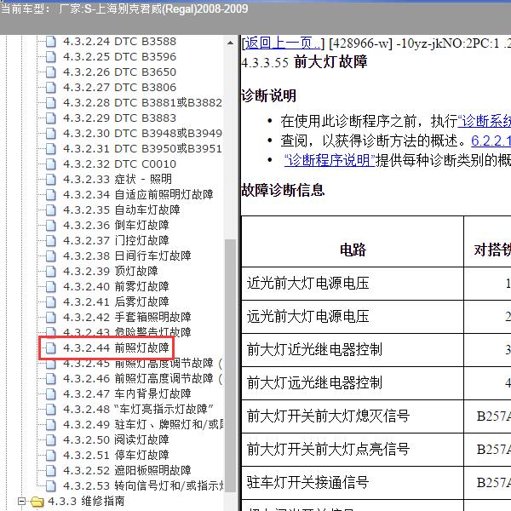Open 4.3.2.28 DTC B3881或B3882

click(142, 103)
